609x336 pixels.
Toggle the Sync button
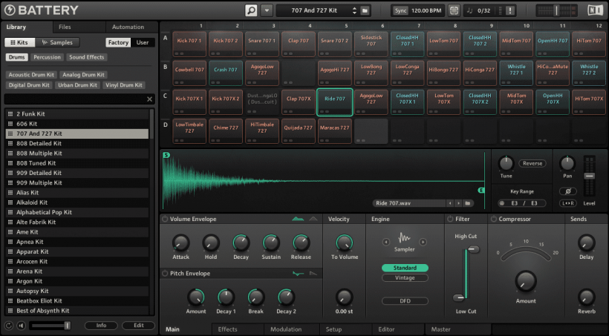tap(400, 10)
